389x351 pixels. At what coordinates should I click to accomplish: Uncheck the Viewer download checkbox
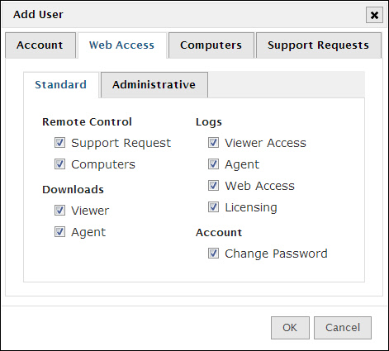click(x=59, y=211)
